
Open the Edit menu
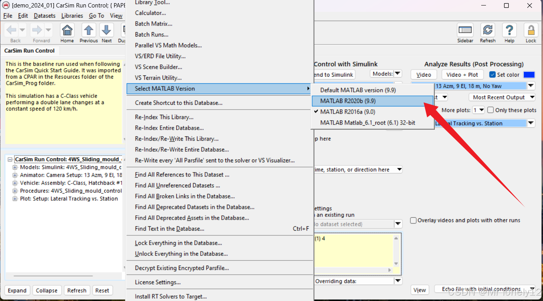(x=23, y=16)
